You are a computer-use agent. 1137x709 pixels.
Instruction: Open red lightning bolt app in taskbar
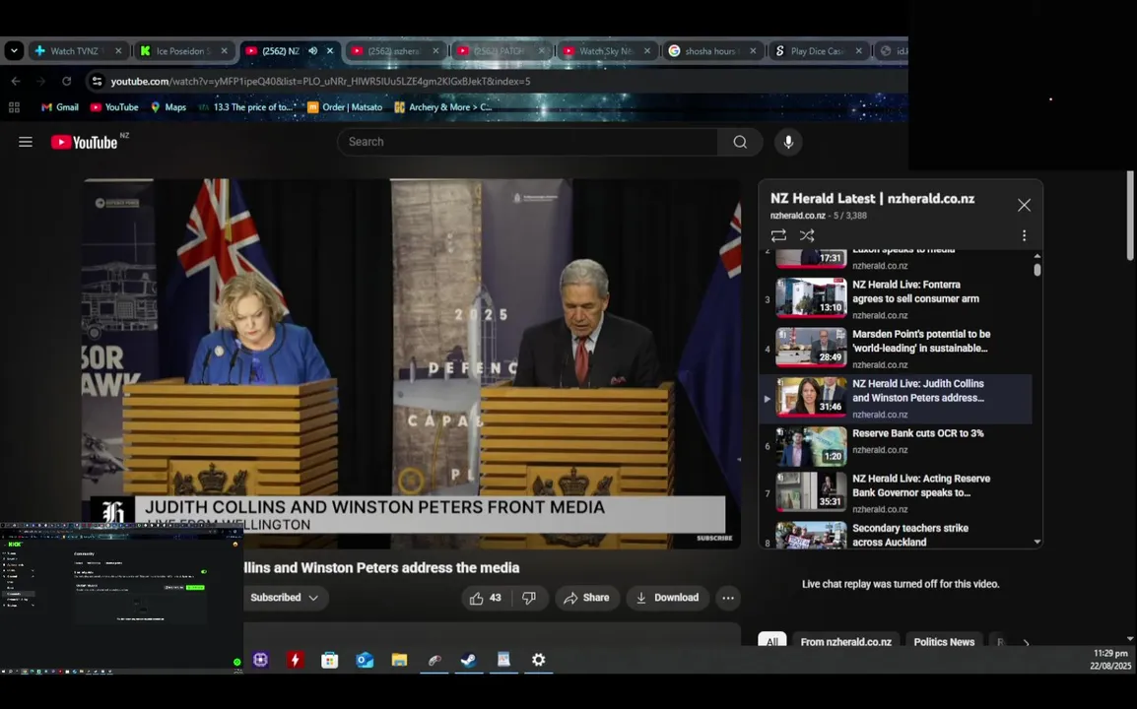click(x=295, y=660)
